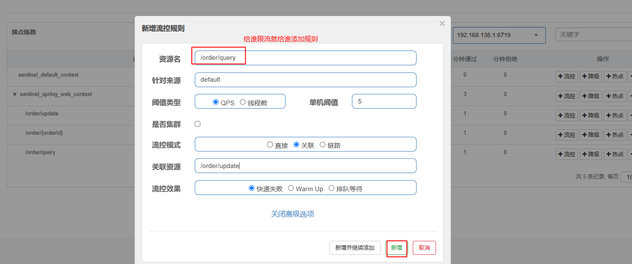This screenshot has height=264, width=632.
Task: Click the 针对来源 default input field
Action: pyautogui.click(x=305, y=80)
